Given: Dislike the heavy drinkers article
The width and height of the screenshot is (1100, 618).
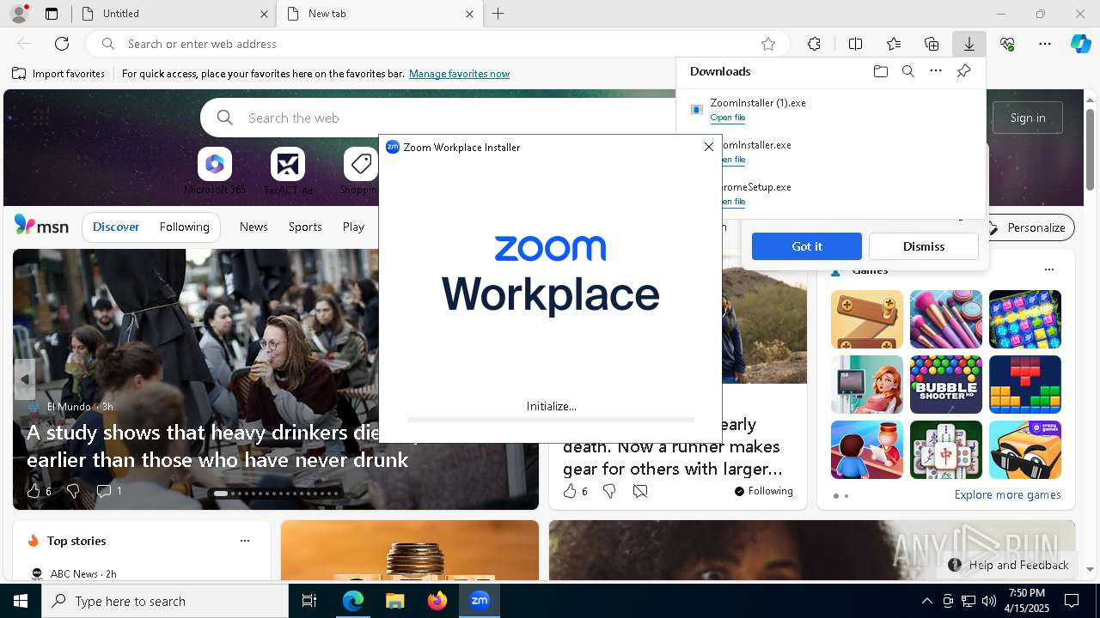Looking at the screenshot, I should click(73, 491).
